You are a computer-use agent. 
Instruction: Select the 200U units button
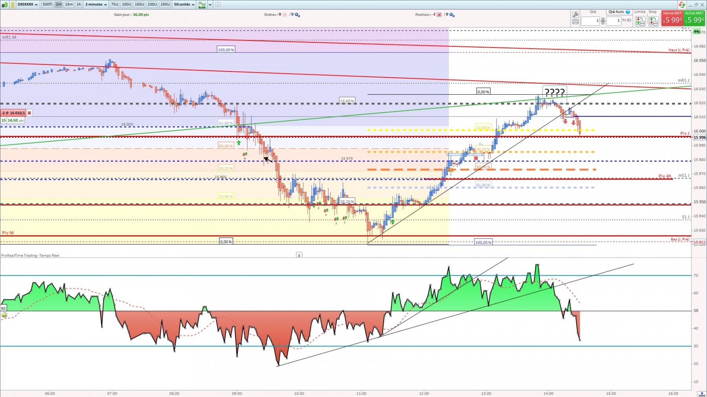click(x=152, y=4)
